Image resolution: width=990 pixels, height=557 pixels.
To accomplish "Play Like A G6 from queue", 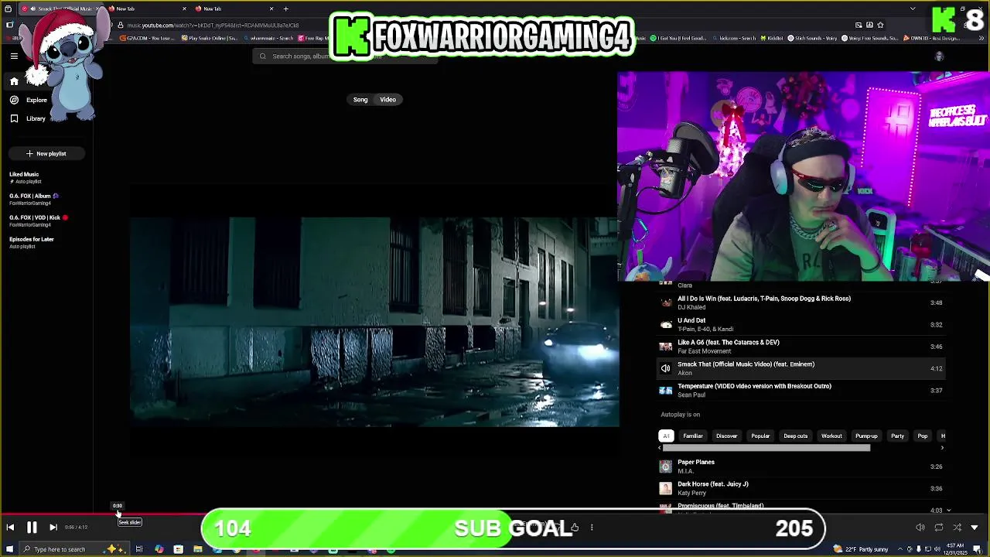I will click(x=802, y=347).
